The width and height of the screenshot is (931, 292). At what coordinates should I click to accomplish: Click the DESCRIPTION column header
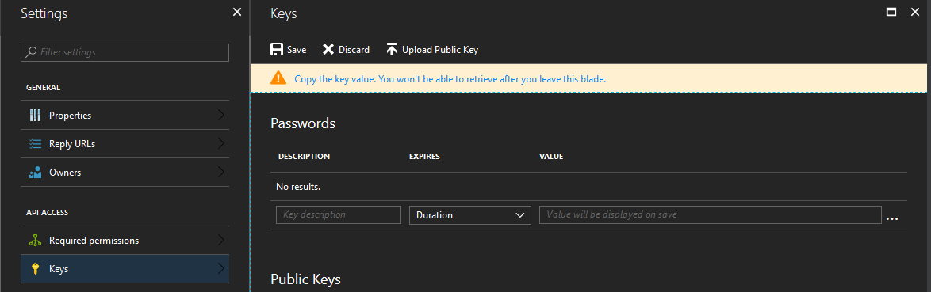304,157
